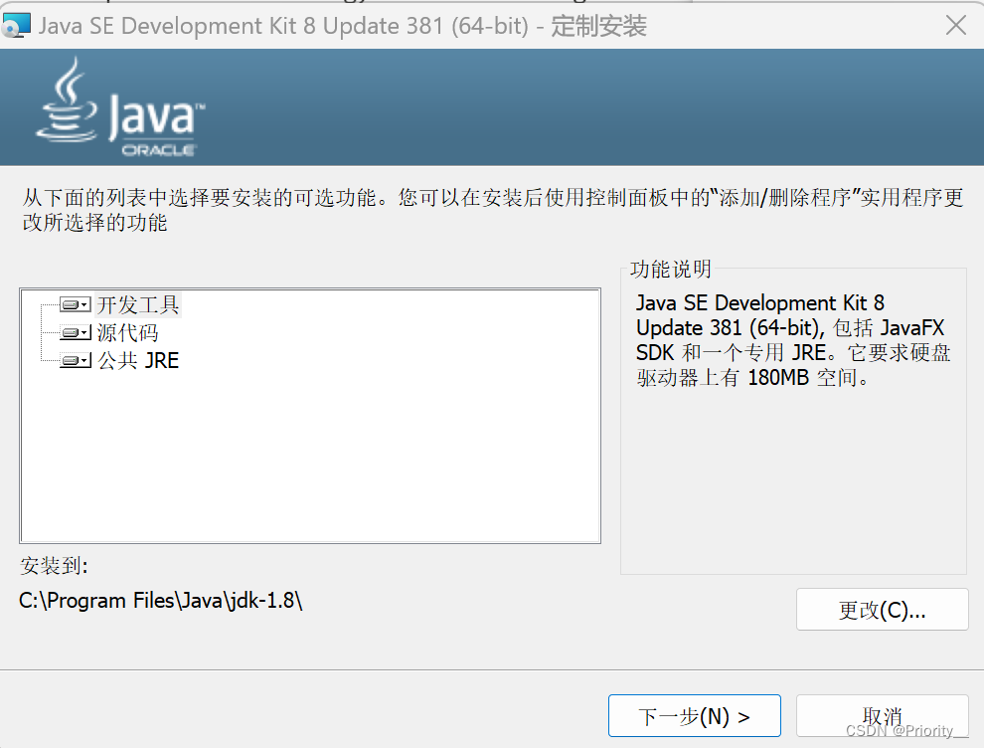This screenshot has height=748, width=984.
Task: Click the 安装到: label
Action: pyautogui.click(x=54, y=566)
